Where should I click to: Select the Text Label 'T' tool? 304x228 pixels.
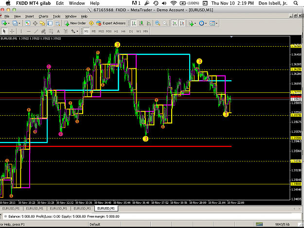click(x=66, y=31)
